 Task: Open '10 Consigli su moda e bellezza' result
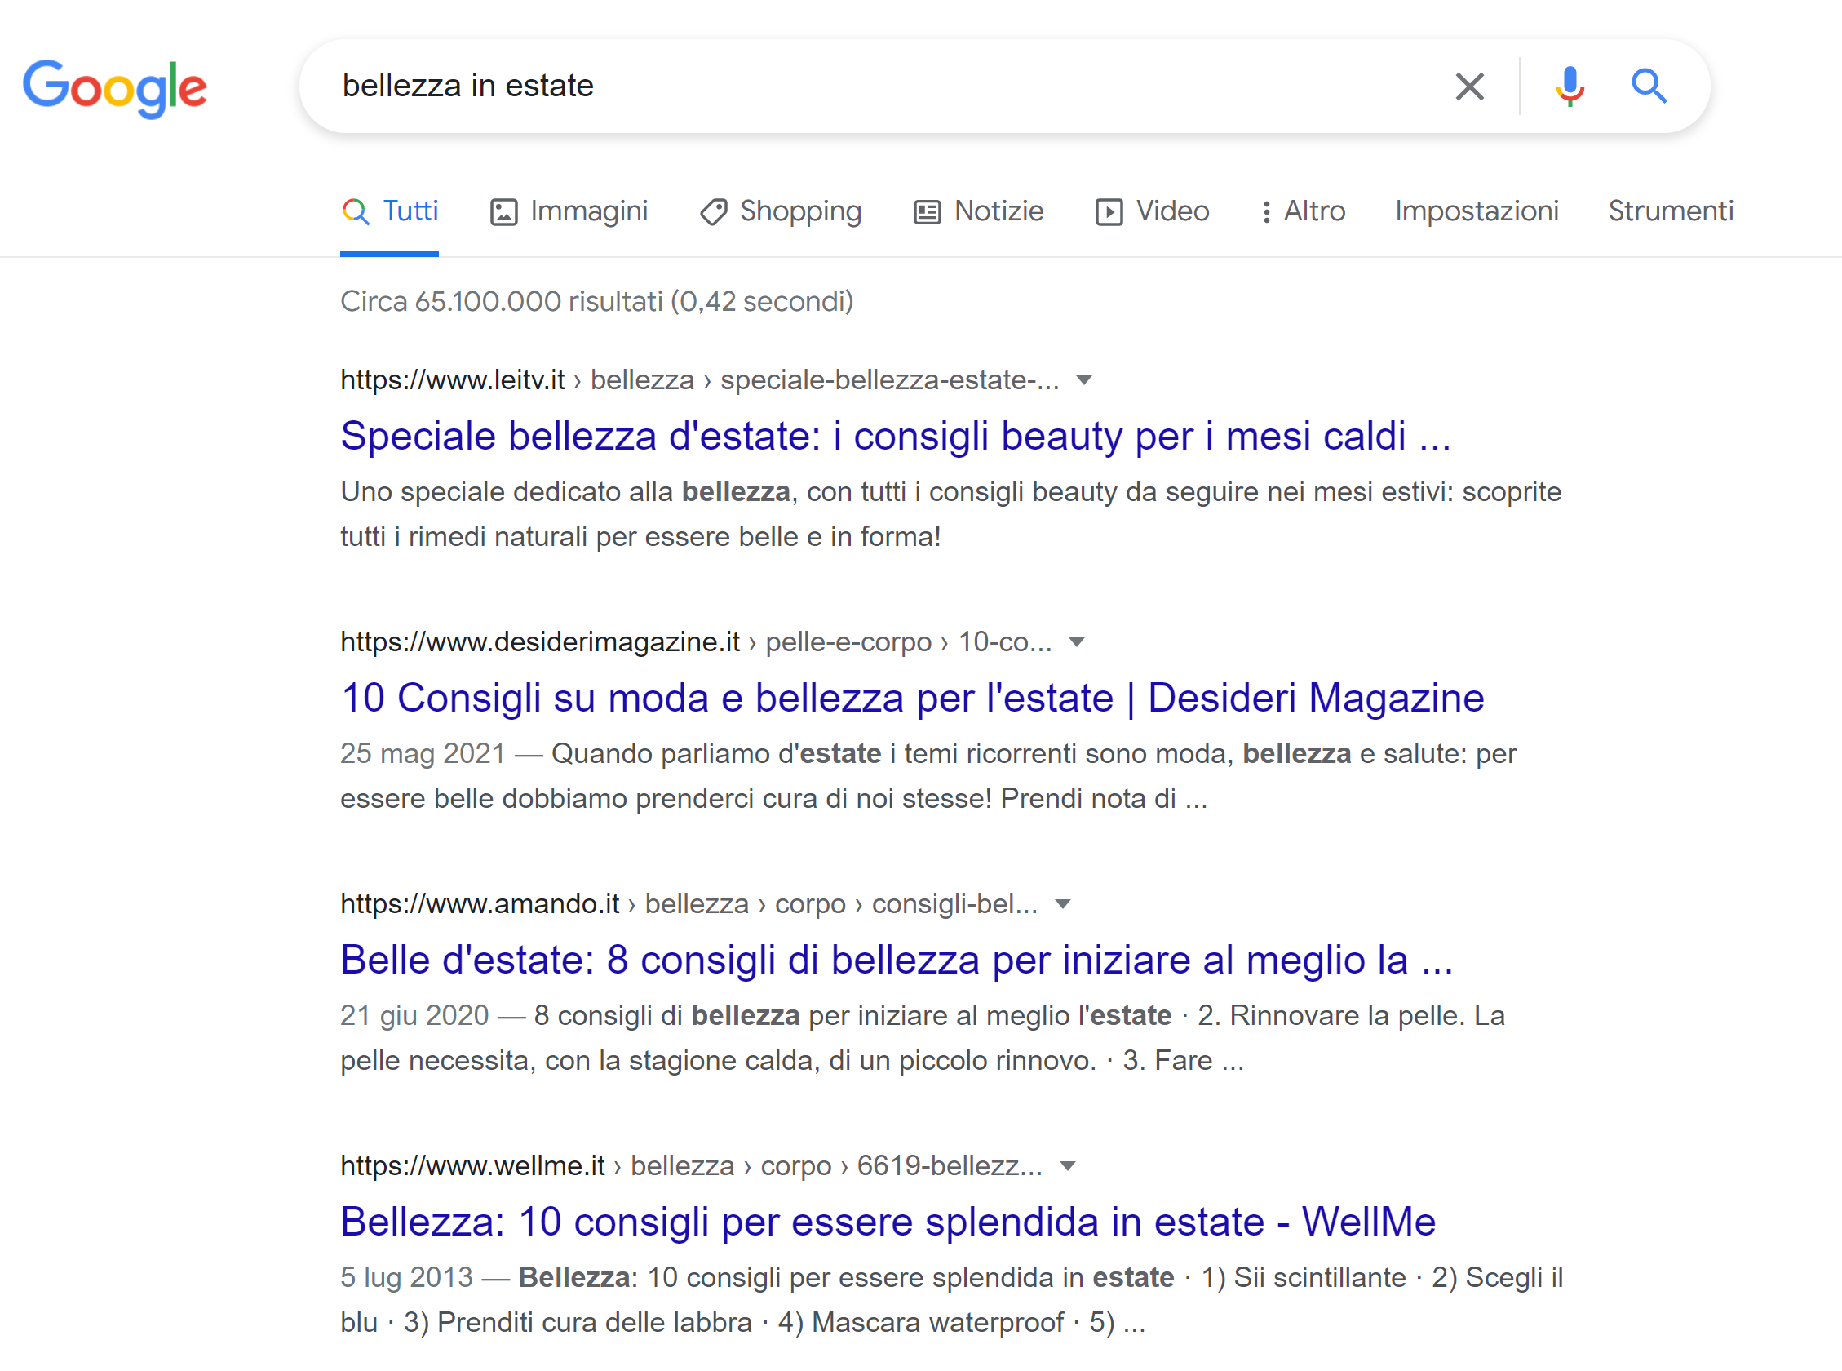coord(912,698)
